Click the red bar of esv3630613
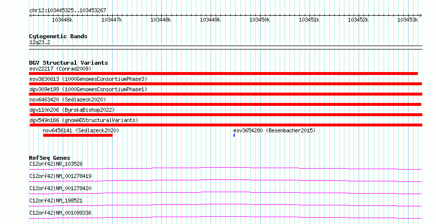The width and height of the screenshot is (436, 224). tap(225, 84)
